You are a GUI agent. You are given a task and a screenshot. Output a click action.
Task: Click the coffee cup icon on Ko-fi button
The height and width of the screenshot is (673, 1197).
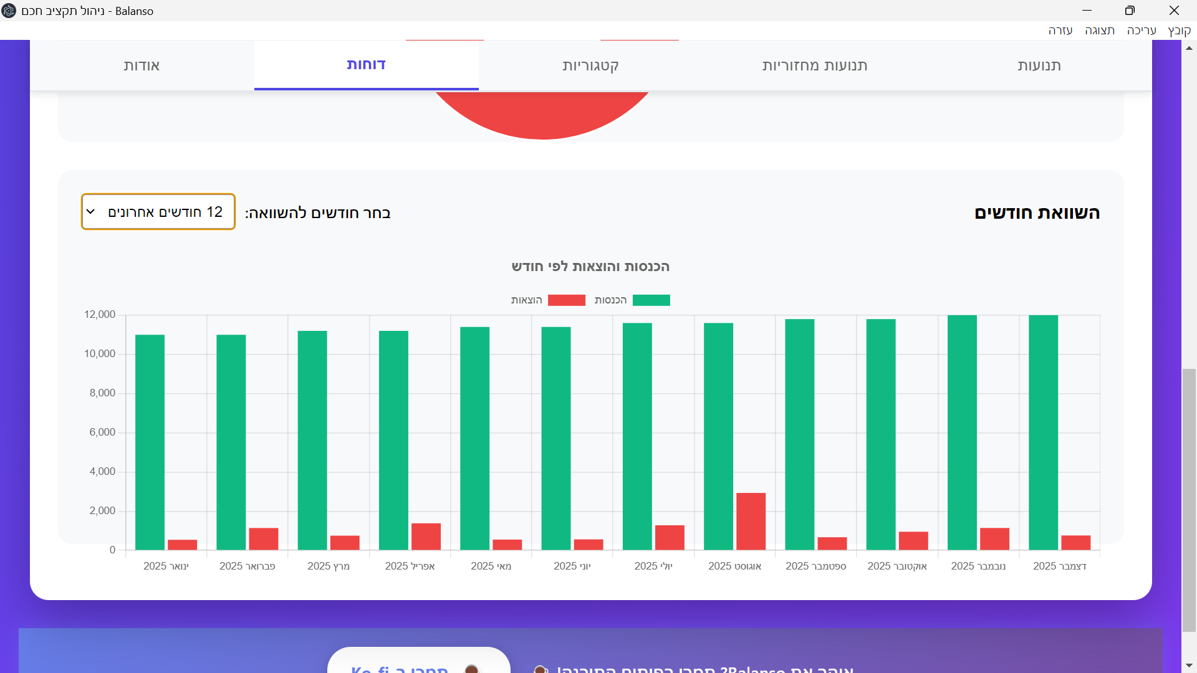tap(472, 669)
